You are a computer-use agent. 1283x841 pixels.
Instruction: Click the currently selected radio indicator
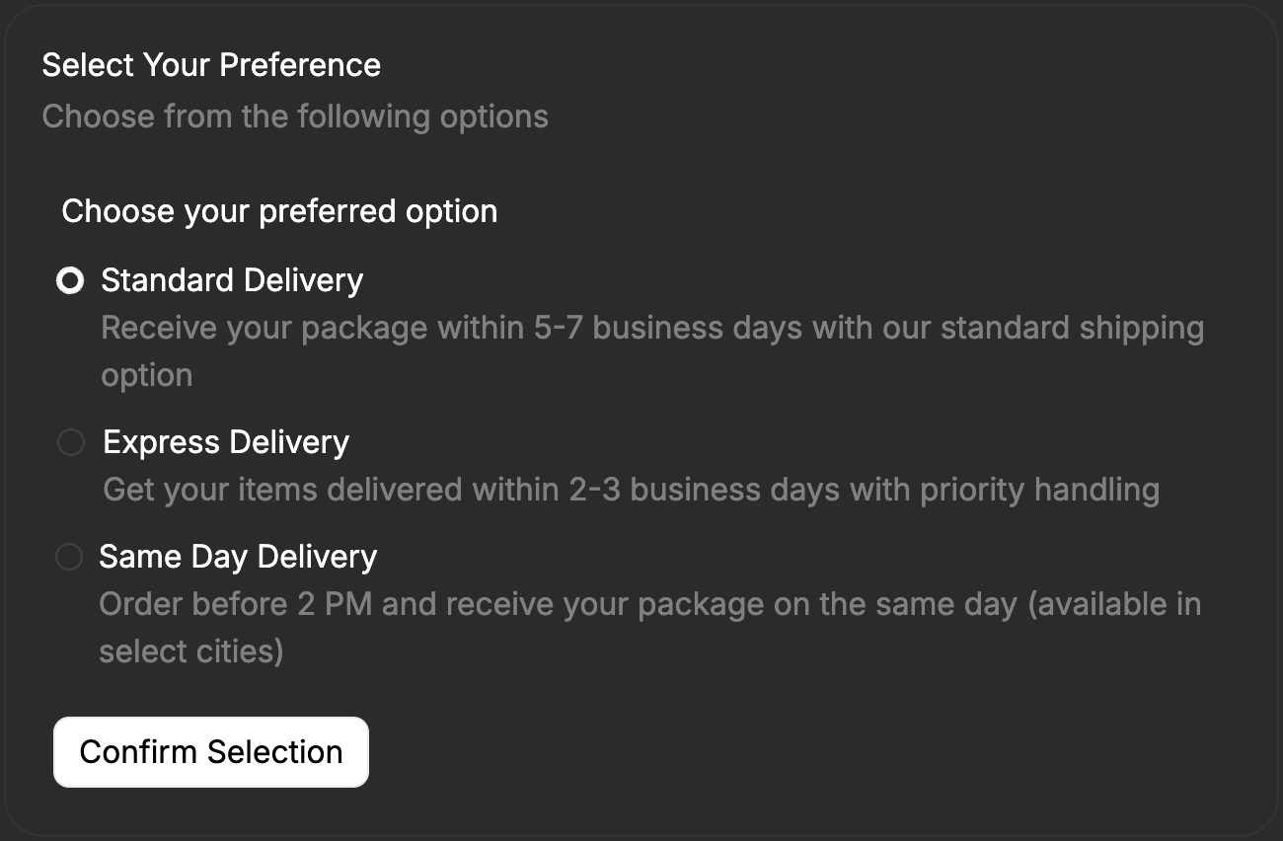70,280
